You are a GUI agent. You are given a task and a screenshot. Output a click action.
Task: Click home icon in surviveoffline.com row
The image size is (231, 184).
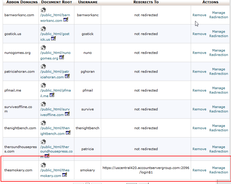click(43, 104)
